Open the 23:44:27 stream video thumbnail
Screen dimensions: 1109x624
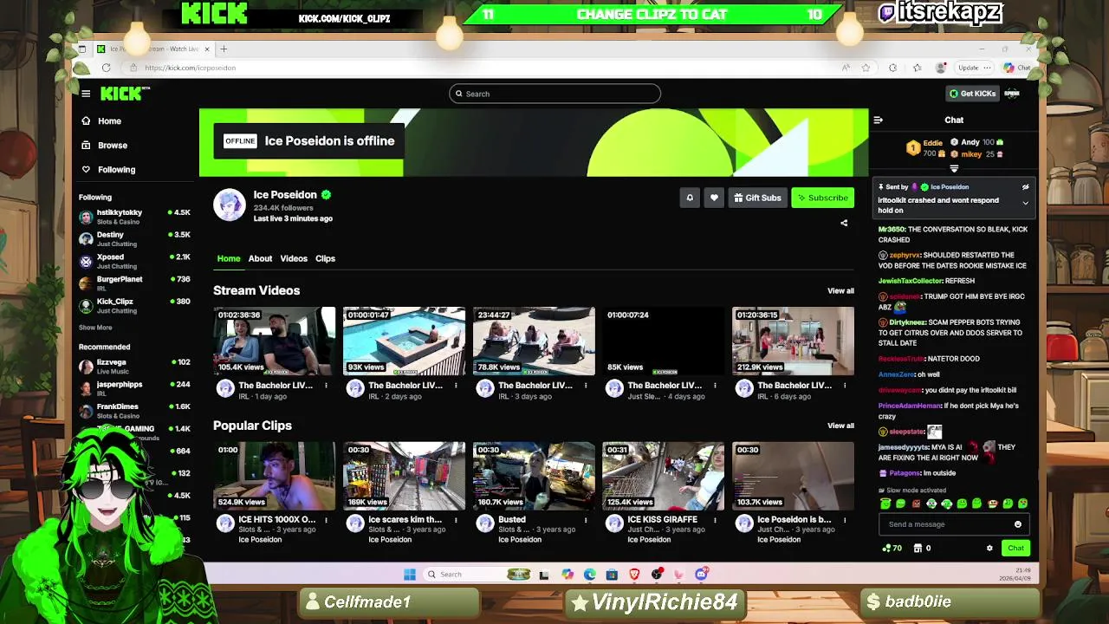534,341
